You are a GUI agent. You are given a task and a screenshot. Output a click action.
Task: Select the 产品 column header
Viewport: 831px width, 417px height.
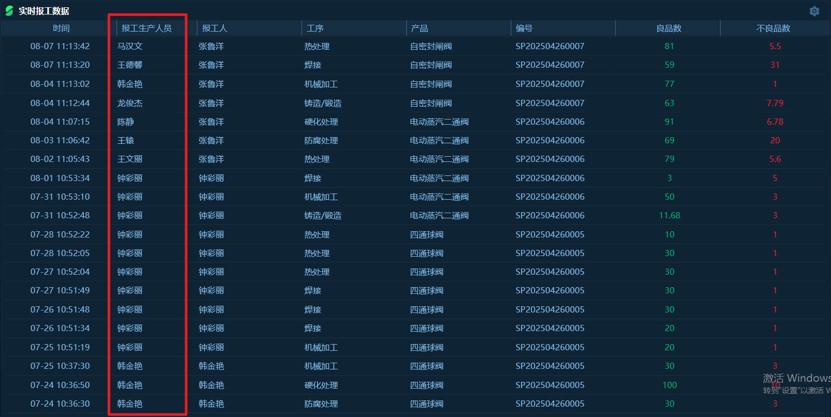click(420, 28)
